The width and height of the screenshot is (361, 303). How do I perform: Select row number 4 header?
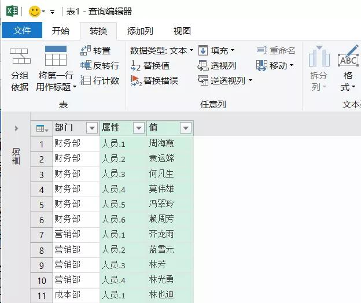pos(42,190)
